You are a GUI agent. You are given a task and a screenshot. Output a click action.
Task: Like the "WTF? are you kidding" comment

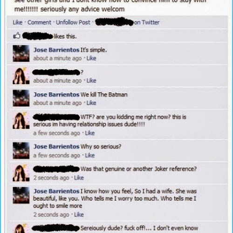90,133
